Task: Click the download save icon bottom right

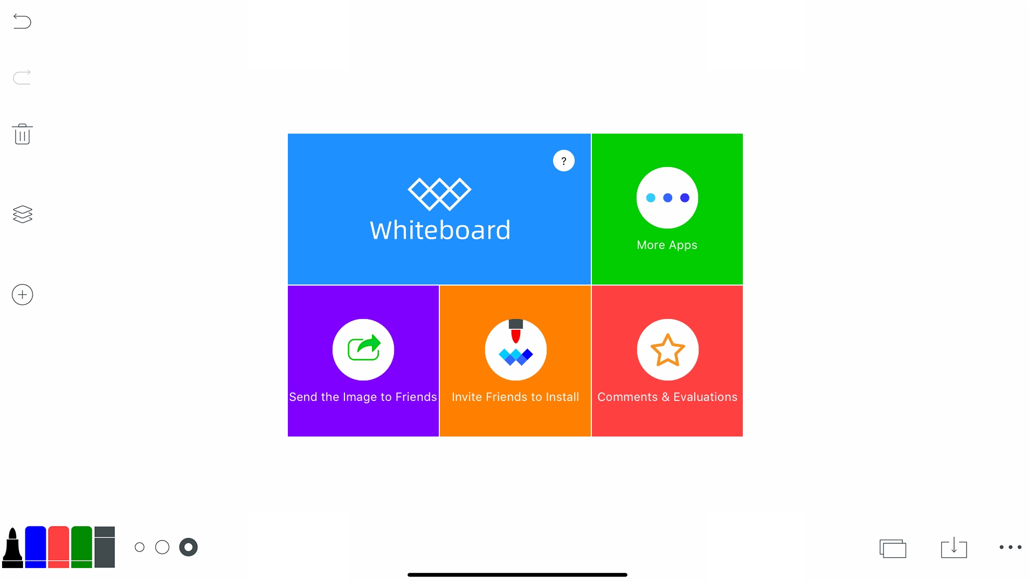Action: 954,548
